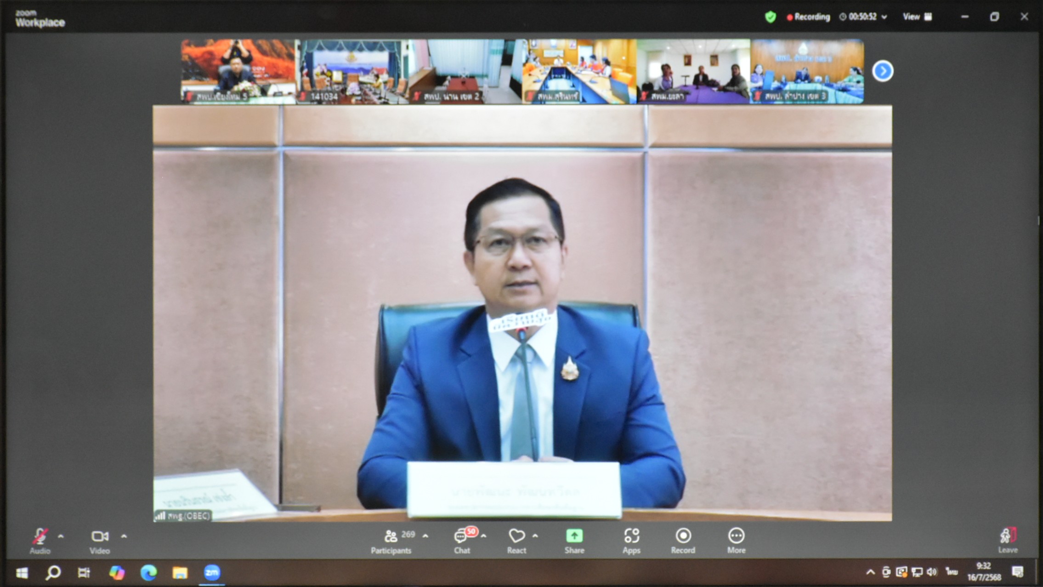The image size is (1043, 587).
Task: Click the Zoom taskbar icon
Action: pos(212,573)
